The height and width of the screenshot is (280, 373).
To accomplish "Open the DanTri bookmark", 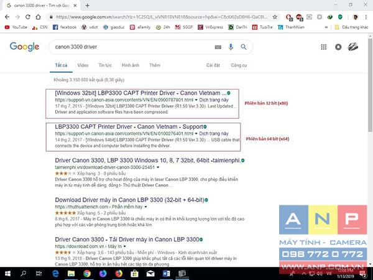I will tap(237, 27).
